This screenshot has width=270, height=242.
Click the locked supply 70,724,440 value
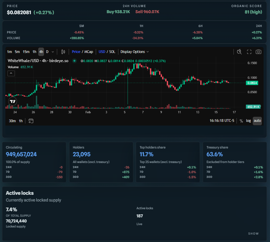pos(16,221)
